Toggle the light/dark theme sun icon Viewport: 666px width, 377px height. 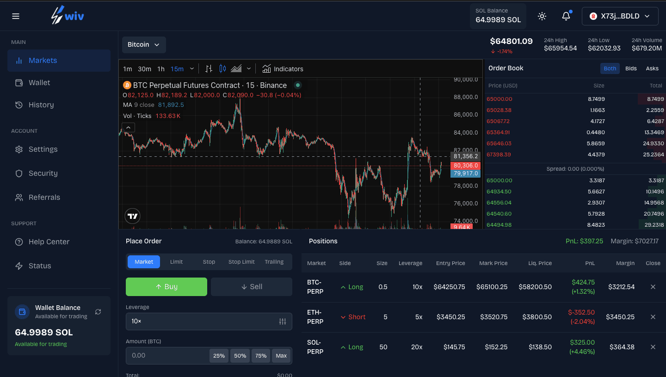(542, 16)
